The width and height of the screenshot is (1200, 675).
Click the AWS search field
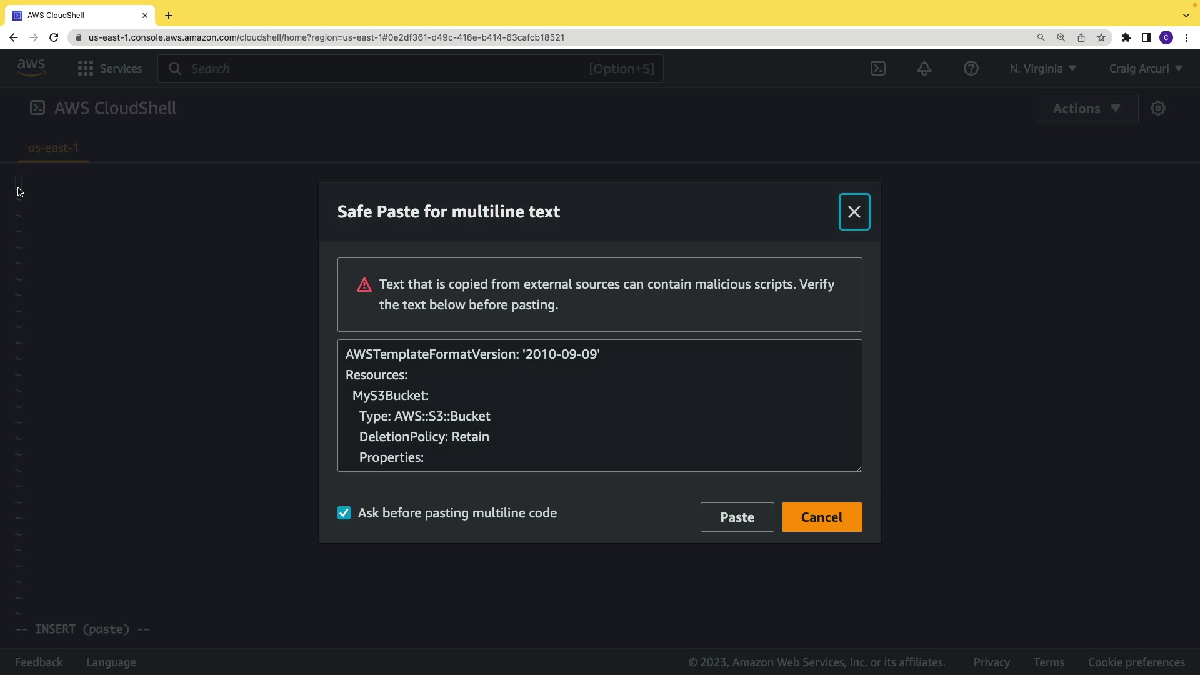(x=387, y=69)
